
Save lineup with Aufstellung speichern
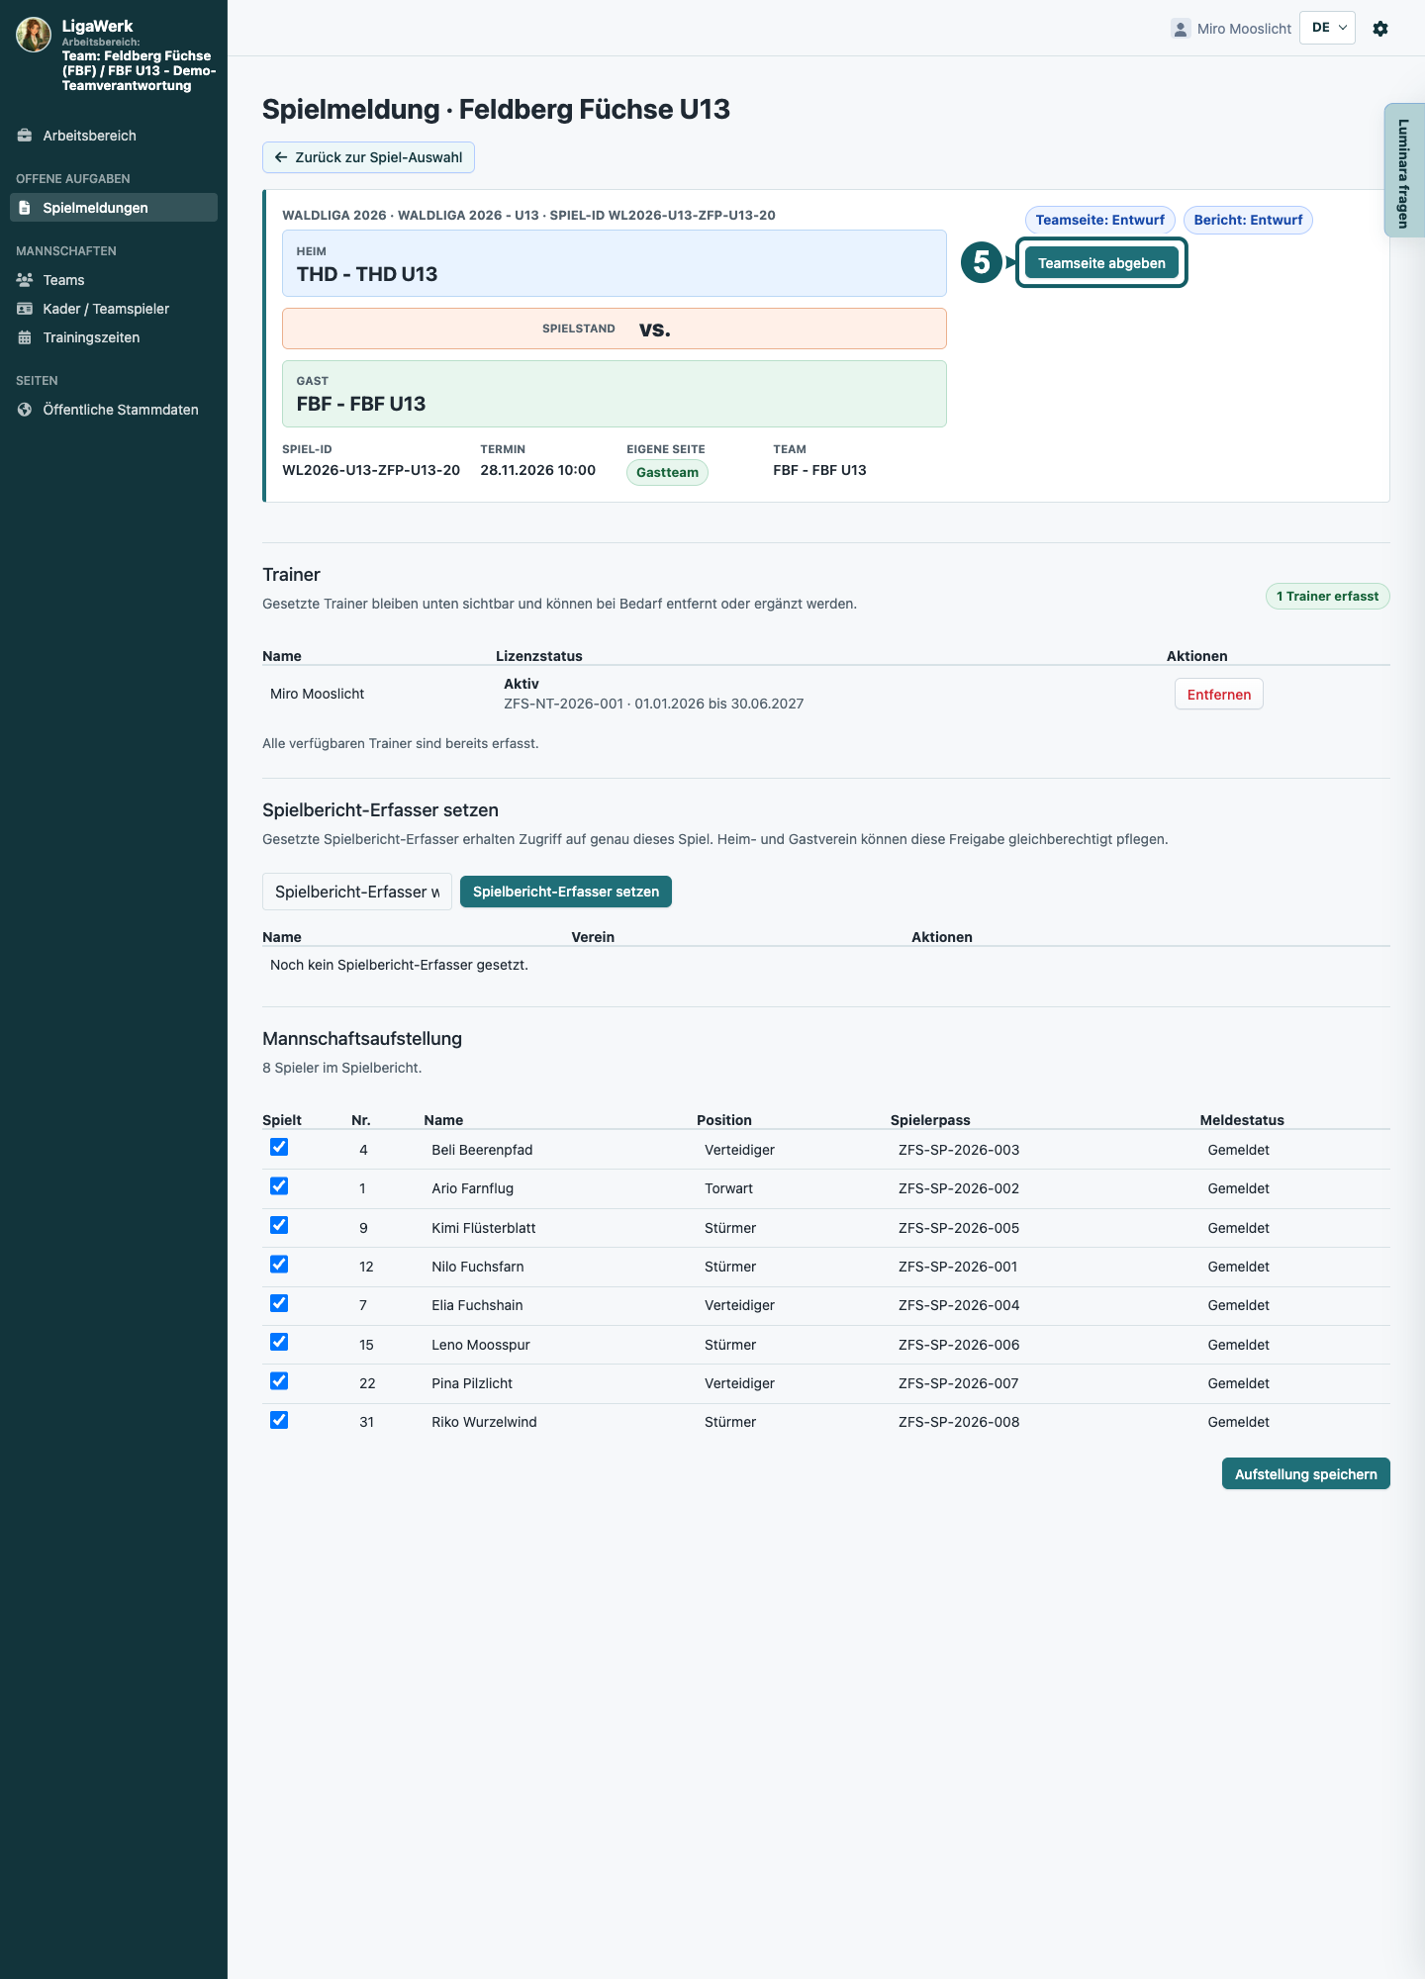[x=1305, y=1473]
